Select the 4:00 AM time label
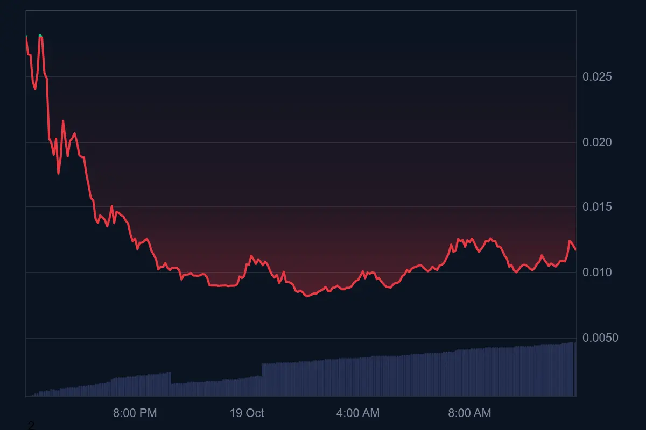The width and height of the screenshot is (646, 430). [357, 413]
